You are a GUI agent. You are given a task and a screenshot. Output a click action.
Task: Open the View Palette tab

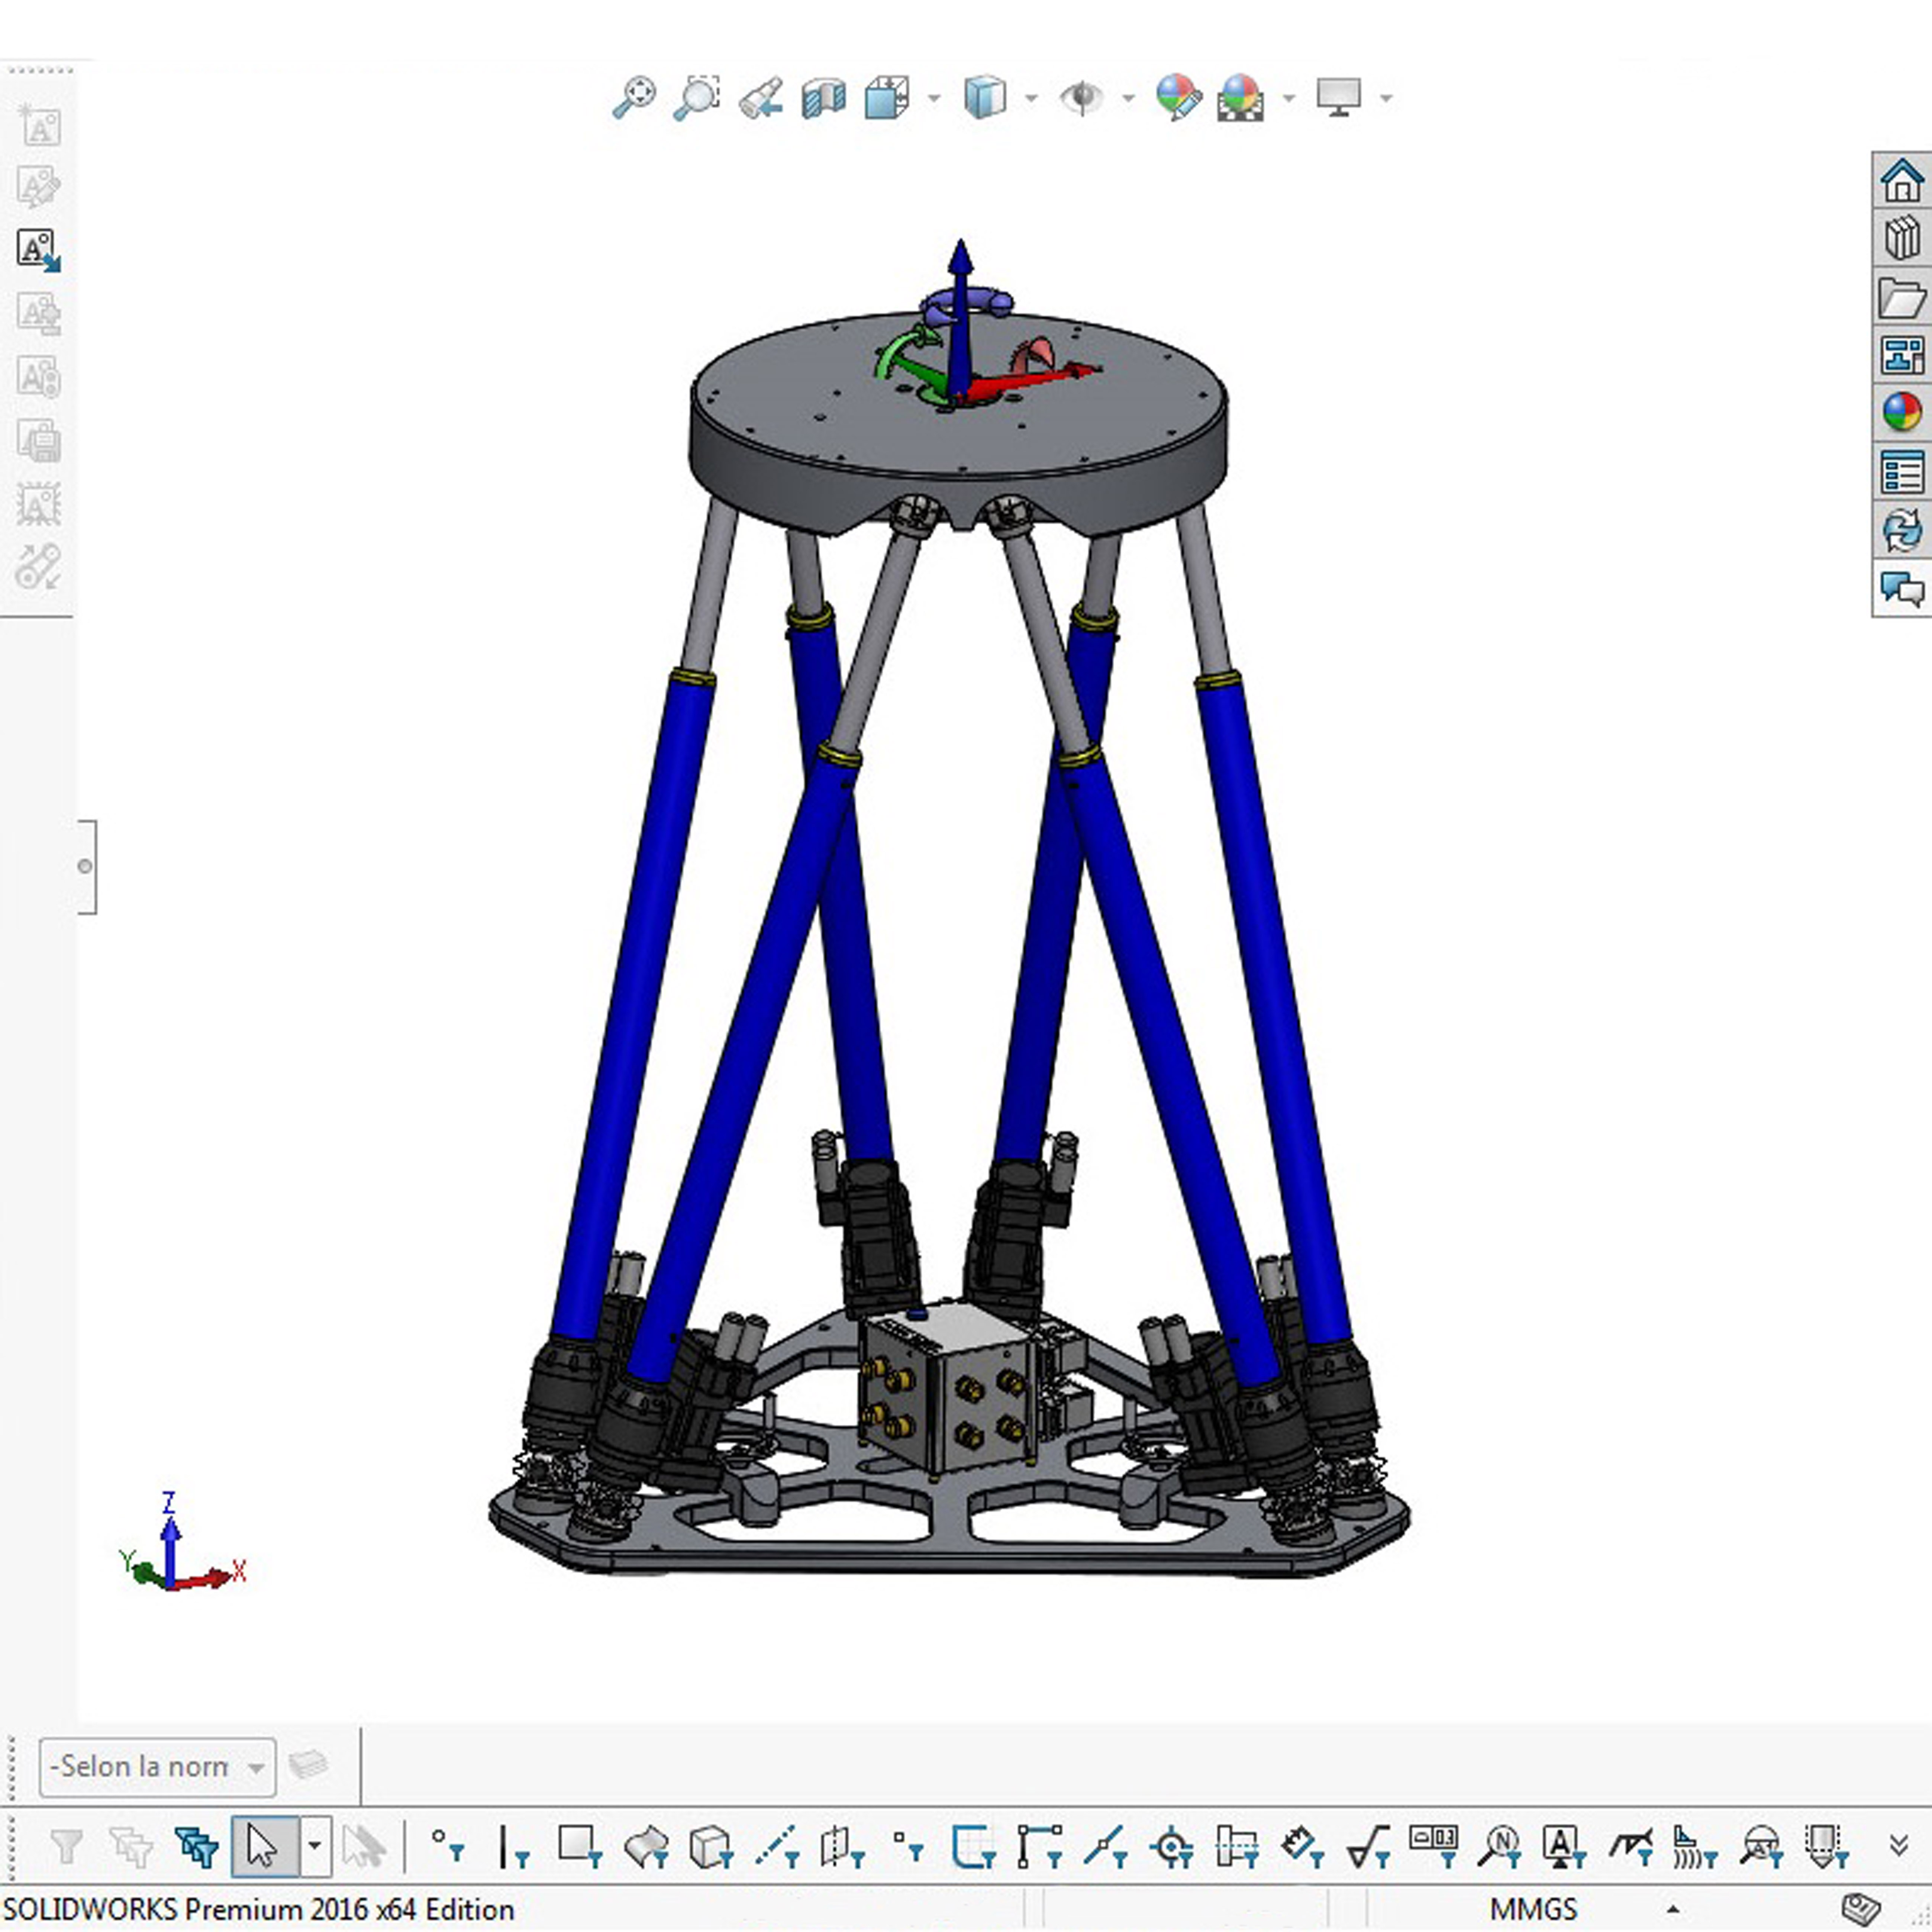click(1901, 355)
